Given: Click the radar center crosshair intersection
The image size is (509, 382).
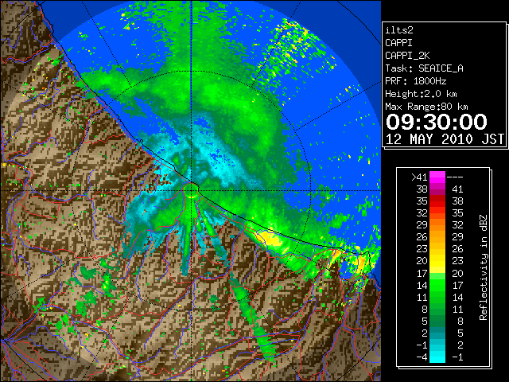Looking at the screenshot, I should 192,191.
